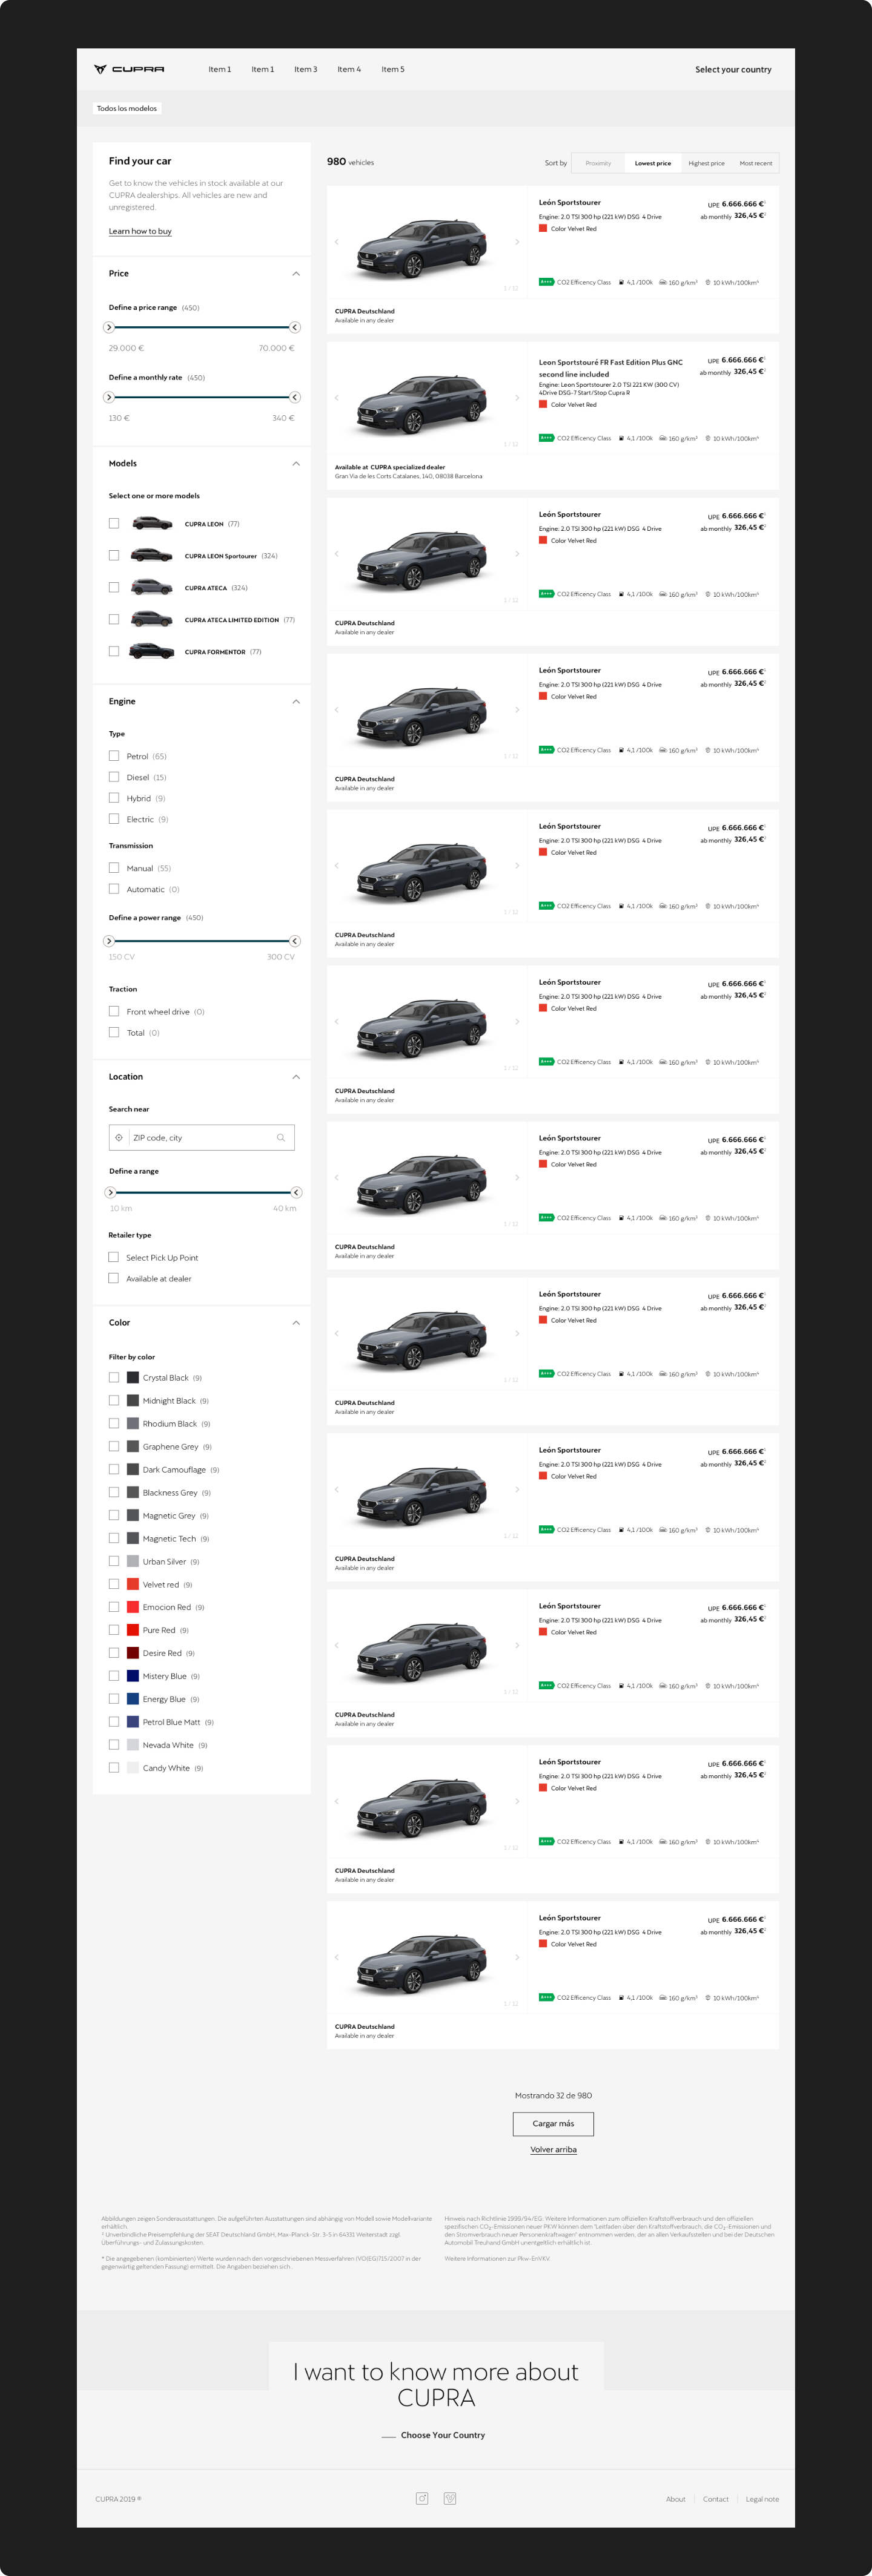Collapse the Price filter section
Viewport: 872px width, 2576px height.
tap(296, 274)
